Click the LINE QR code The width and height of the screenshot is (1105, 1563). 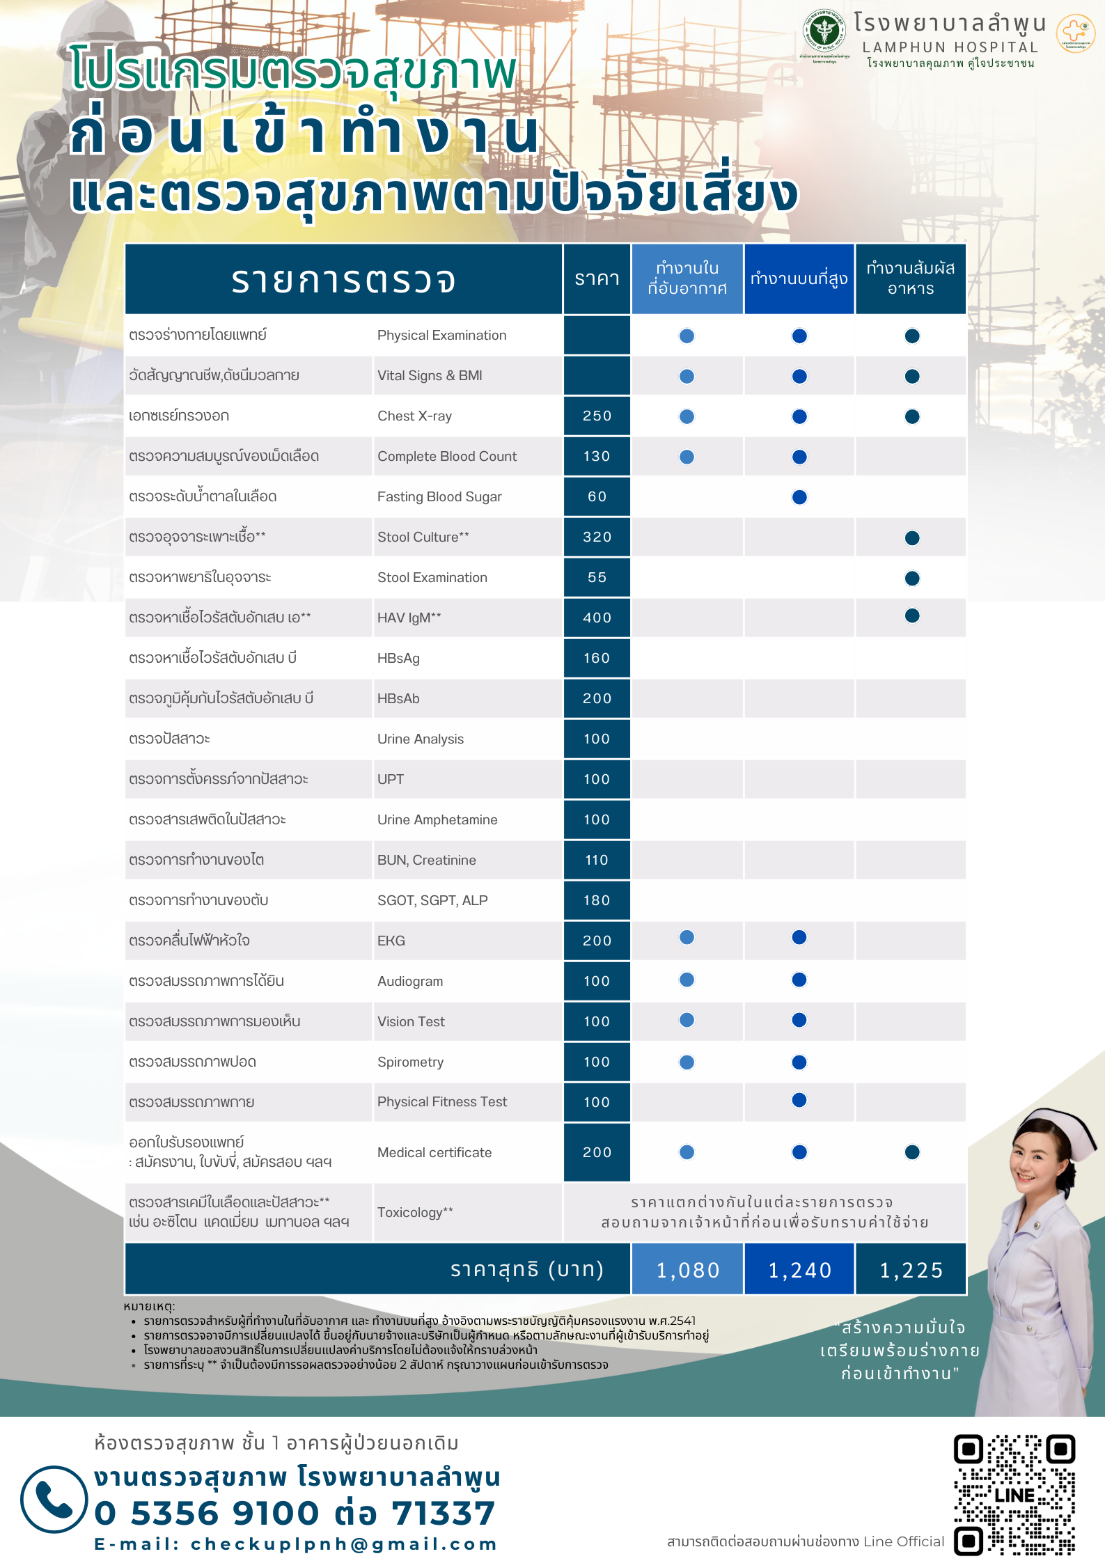[x=1014, y=1494]
